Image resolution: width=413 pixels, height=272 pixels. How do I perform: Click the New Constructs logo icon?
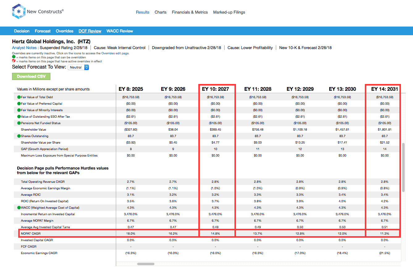click(18, 12)
